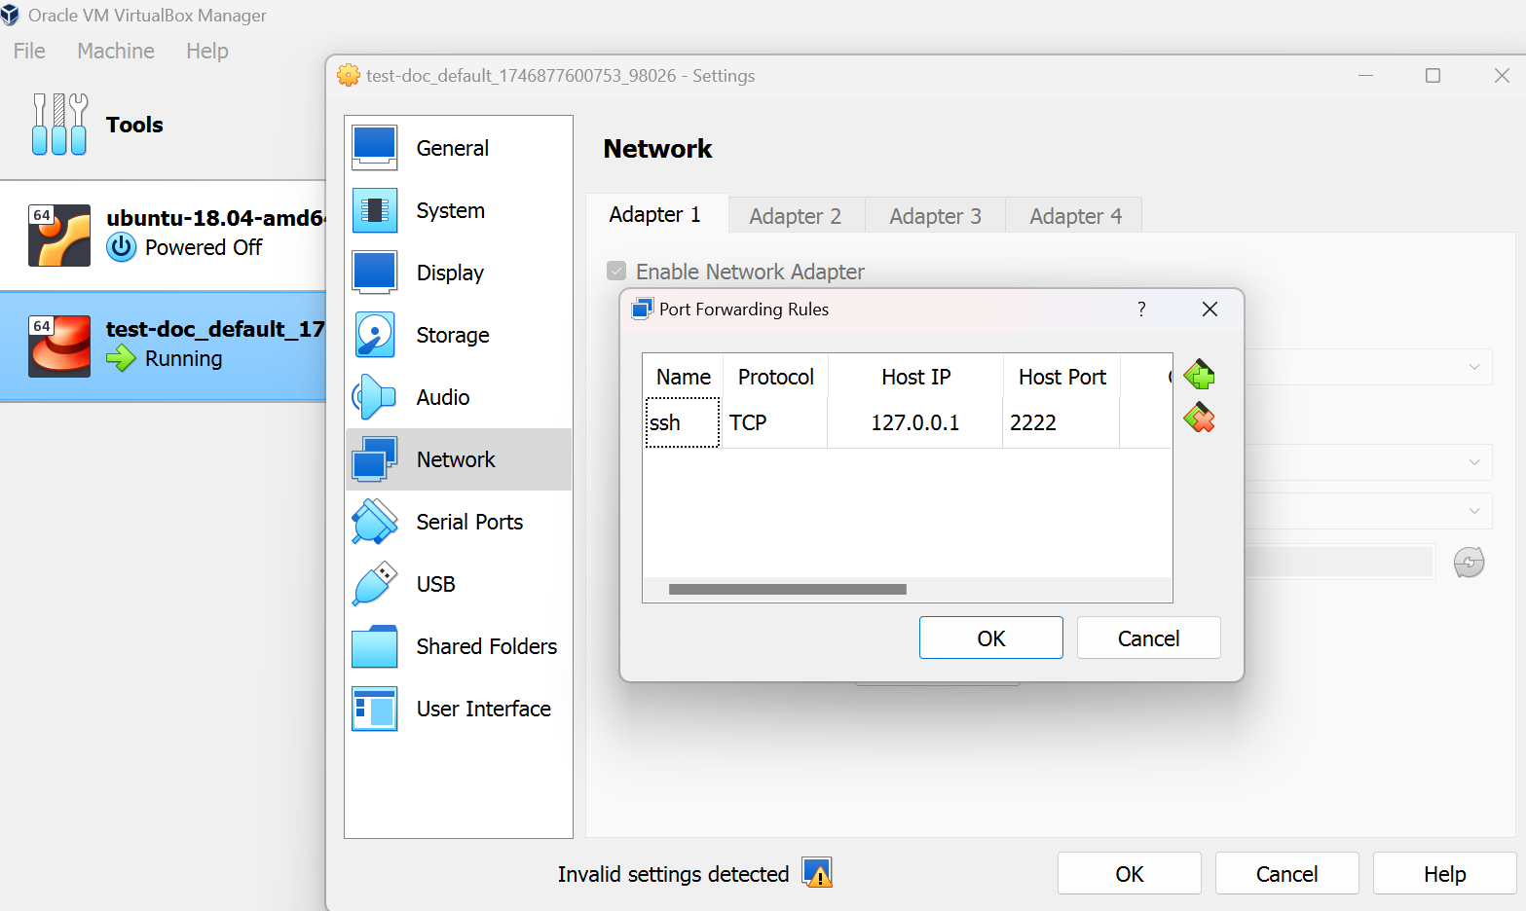Remove the selected port forwarding rule
This screenshot has width=1526, height=911.
(1199, 419)
